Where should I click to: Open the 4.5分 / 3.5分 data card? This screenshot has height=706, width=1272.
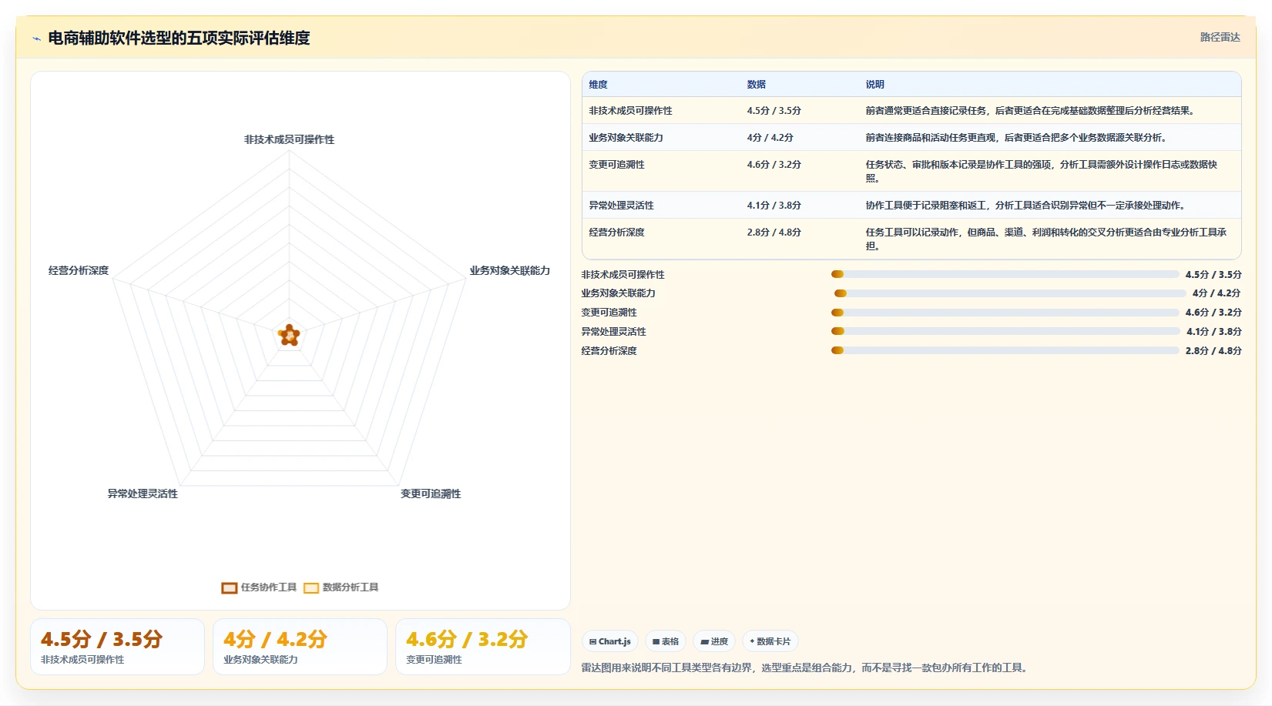pos(117,647)
